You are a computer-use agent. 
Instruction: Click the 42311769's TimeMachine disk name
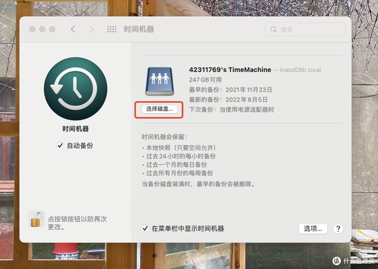230,70
